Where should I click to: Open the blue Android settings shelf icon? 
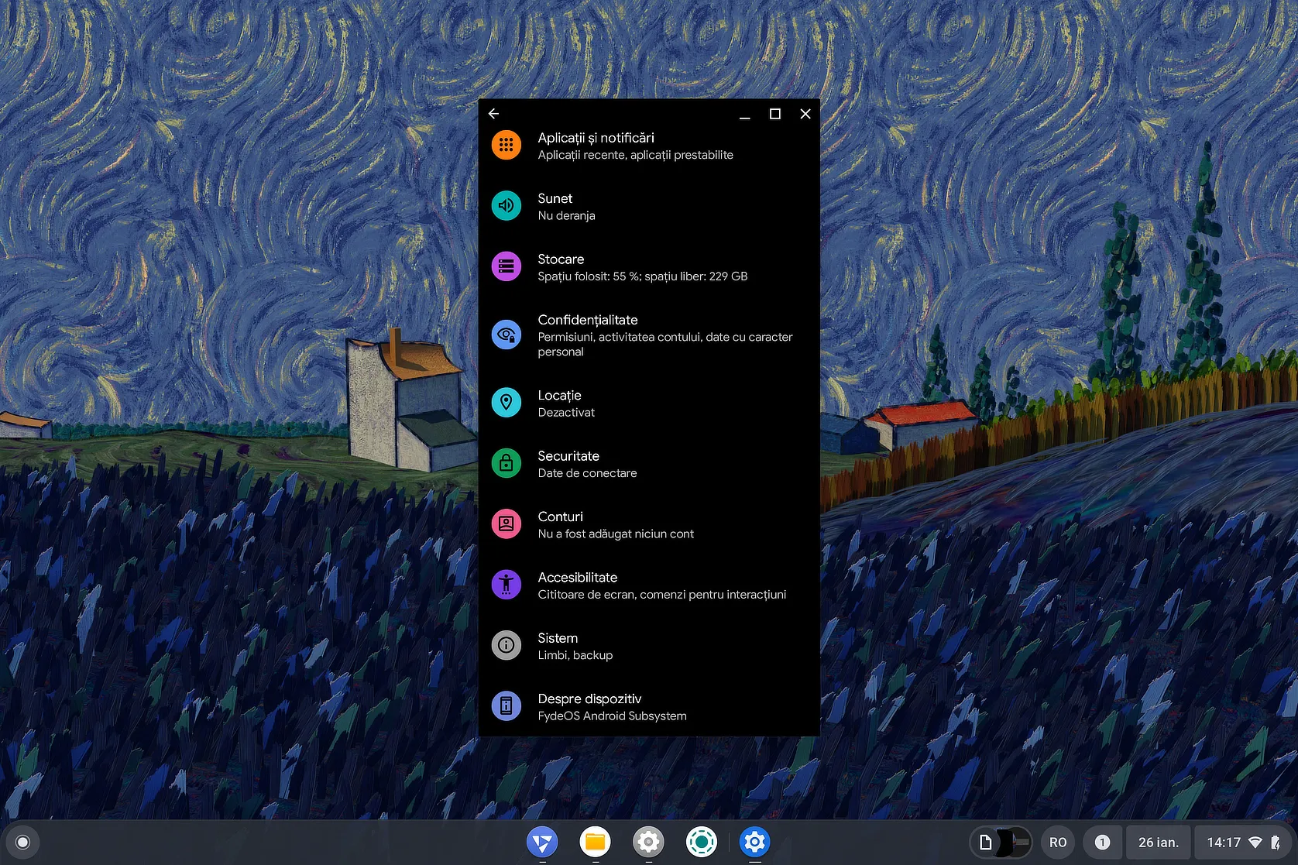point(754,842)
